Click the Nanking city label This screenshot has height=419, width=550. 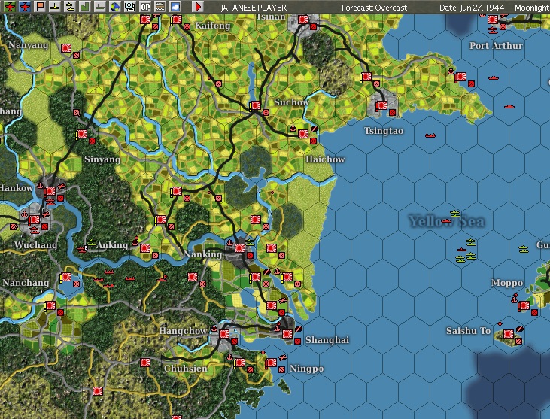[x=202, y=254]
